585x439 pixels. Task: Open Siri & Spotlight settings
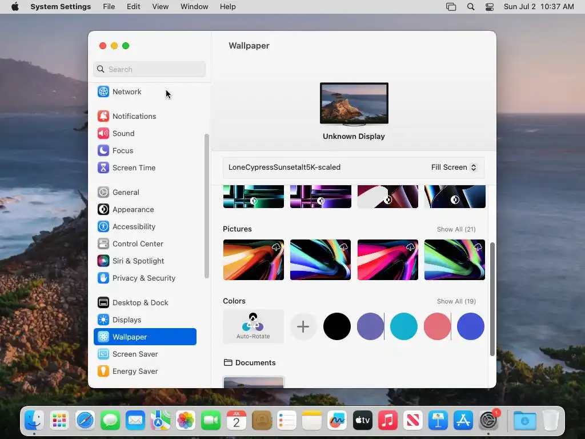tap(145, 261)
